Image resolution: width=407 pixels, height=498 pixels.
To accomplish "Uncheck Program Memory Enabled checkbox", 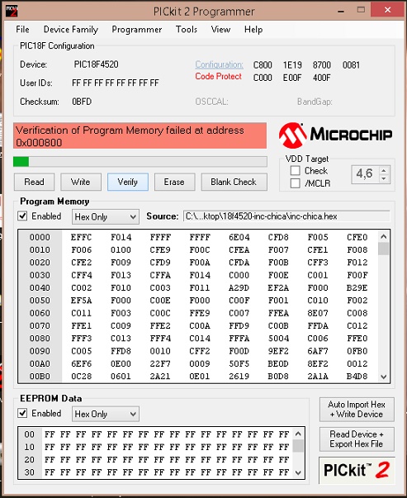I will point(22,216).
